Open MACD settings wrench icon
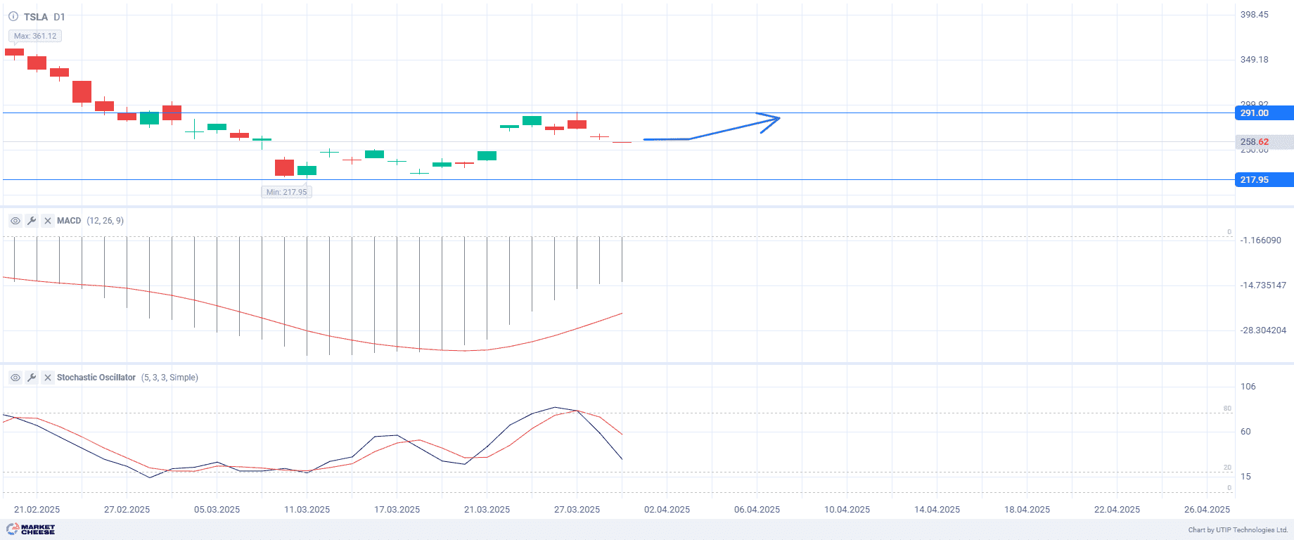The height and width of the screenshot is (540, 1294). (x=32, y=221)
